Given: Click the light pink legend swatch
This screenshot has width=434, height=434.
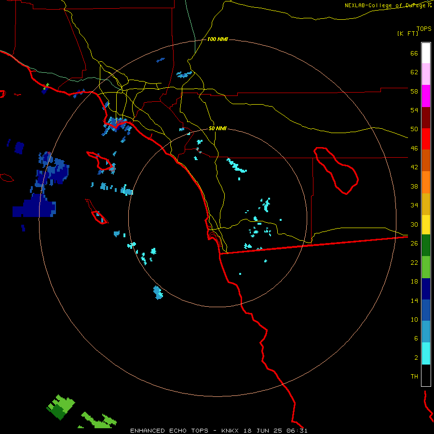Looking at the screenshot, I should (426, 74).
